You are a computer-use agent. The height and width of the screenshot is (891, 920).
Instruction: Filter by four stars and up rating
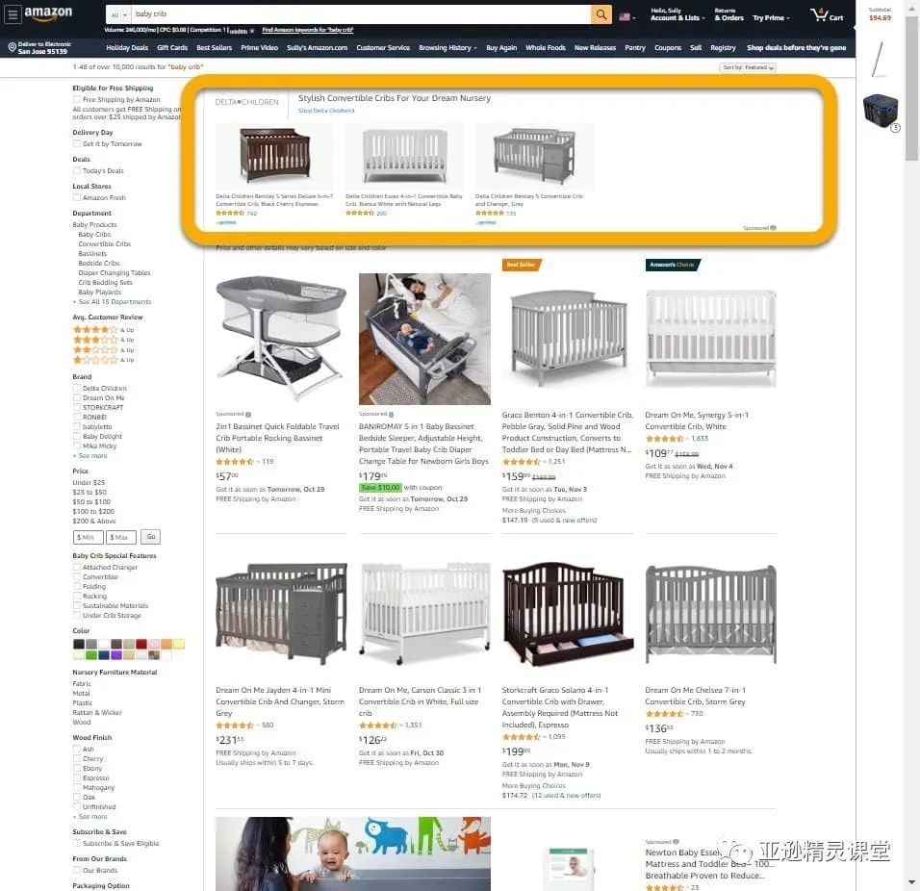coord(103,330)
